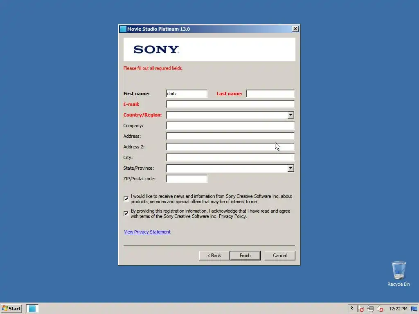The height and width of the screenshot is (314, 419).
Task: Expand the State/Province dropdown arrow
Action: (x=291, y=168)
